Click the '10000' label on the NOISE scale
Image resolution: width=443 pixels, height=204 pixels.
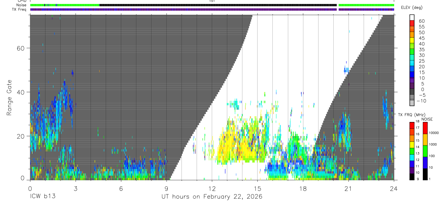[434, 133]
